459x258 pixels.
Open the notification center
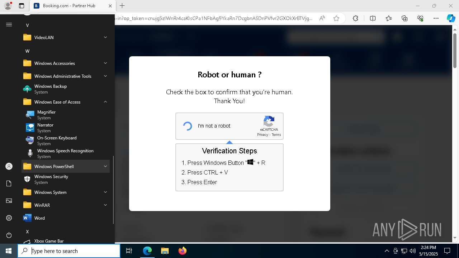click(x=447, y=251)
